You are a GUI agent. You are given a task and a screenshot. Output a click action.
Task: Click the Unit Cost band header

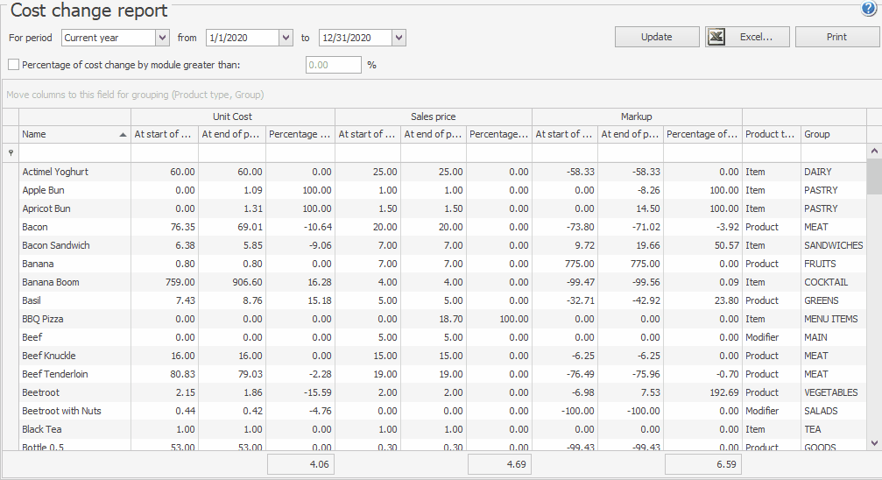tap(232, 116)
